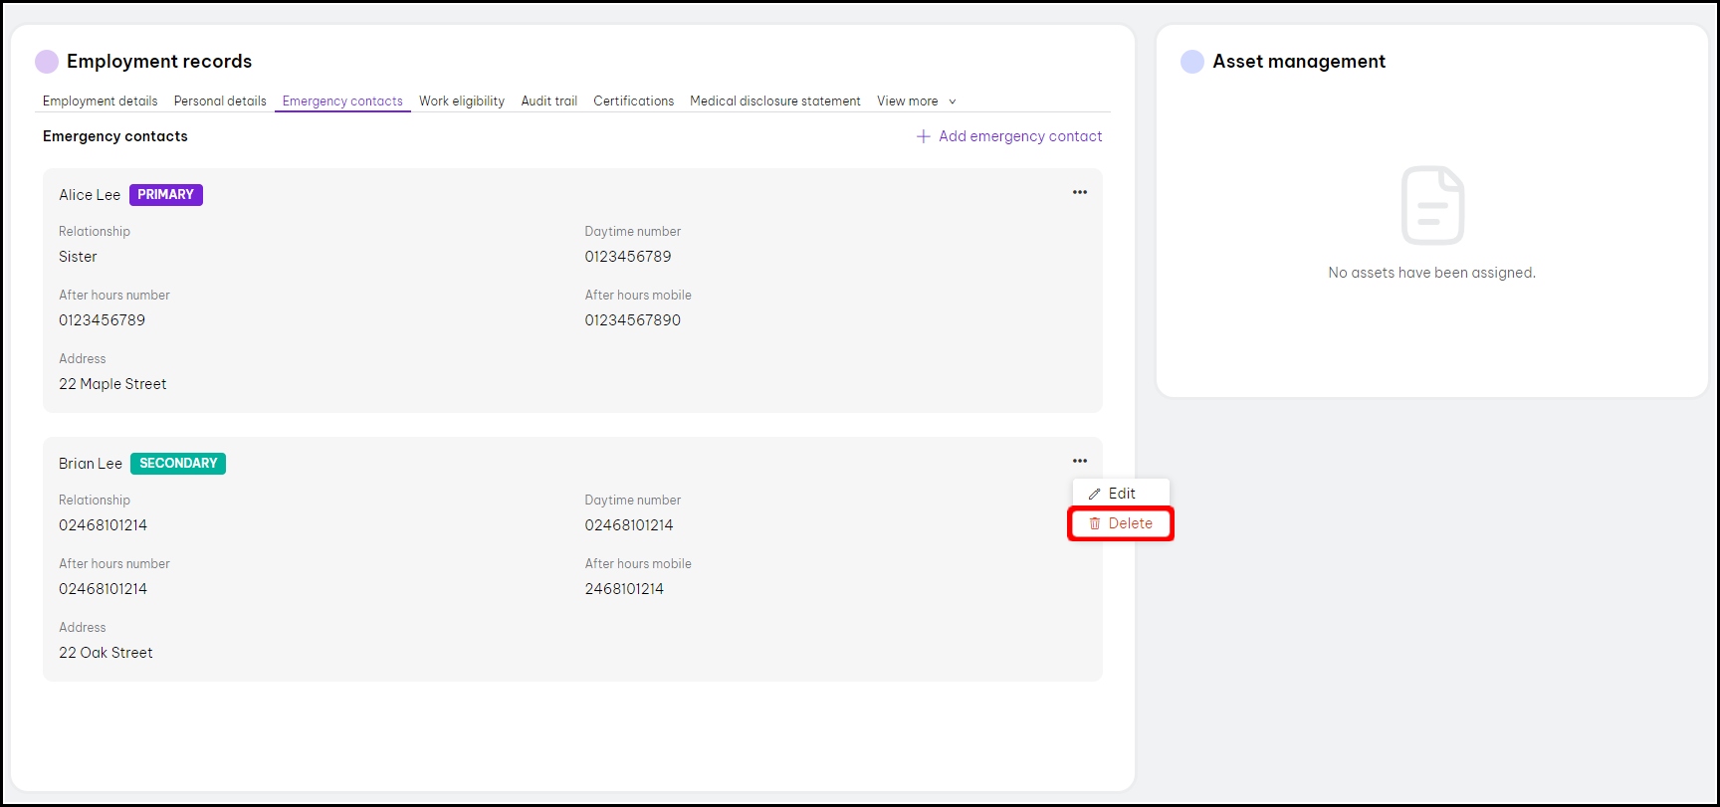Viewport: 1720px width, 807px height.
Task: Click the SECONDARY badge next to Brian Lee
Action: point(177,464)
